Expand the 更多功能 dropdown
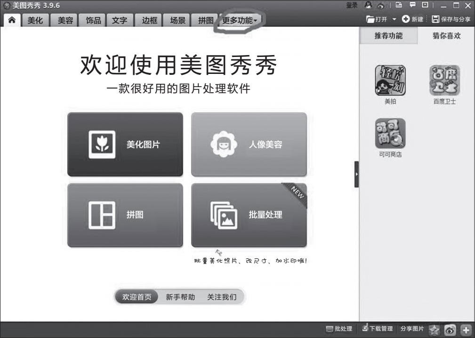475x338 pixels. pos(239,20)
